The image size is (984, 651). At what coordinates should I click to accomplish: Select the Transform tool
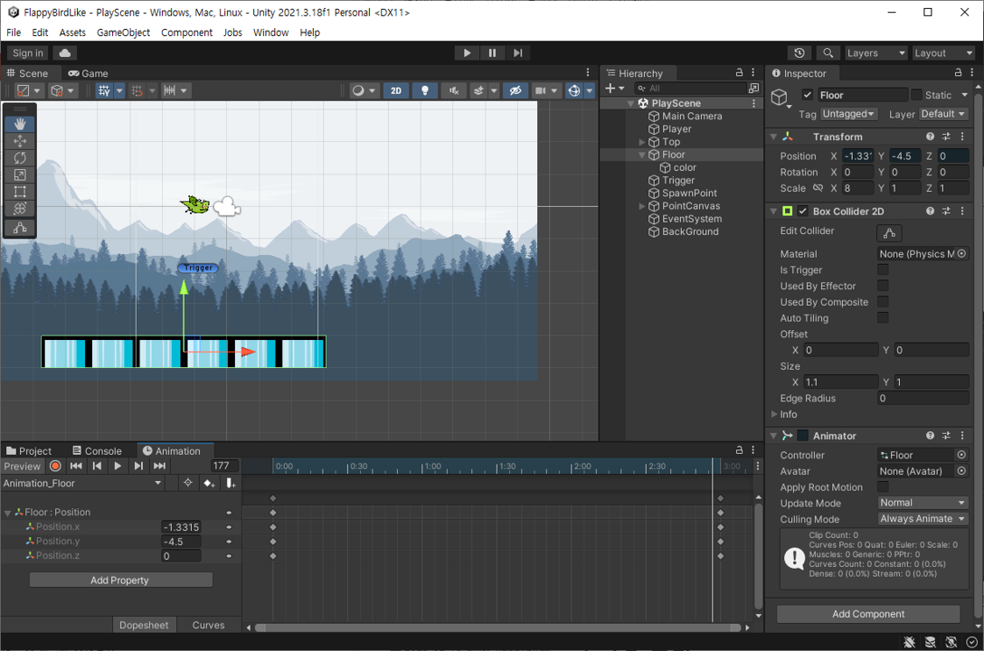tap(20, 209)
